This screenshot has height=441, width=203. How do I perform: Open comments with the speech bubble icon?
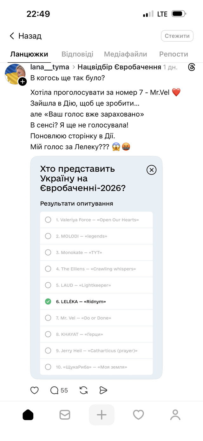click(54, 390)
